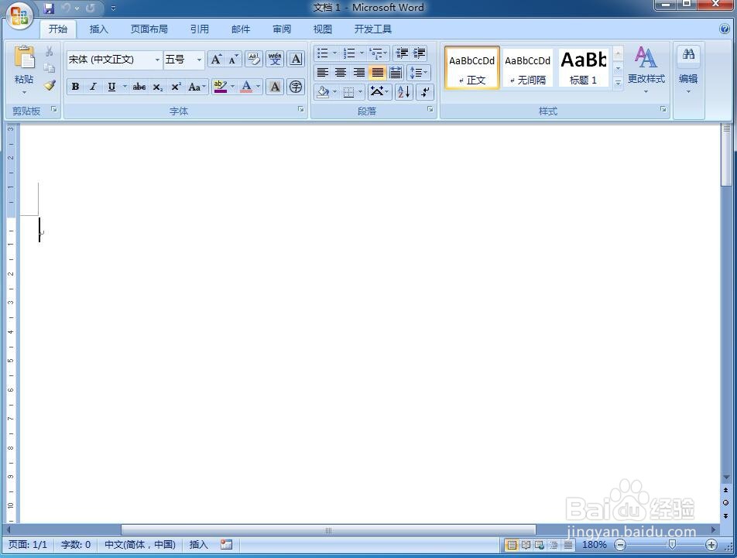Open Line Spacing dropdown

tap(418, 72)
